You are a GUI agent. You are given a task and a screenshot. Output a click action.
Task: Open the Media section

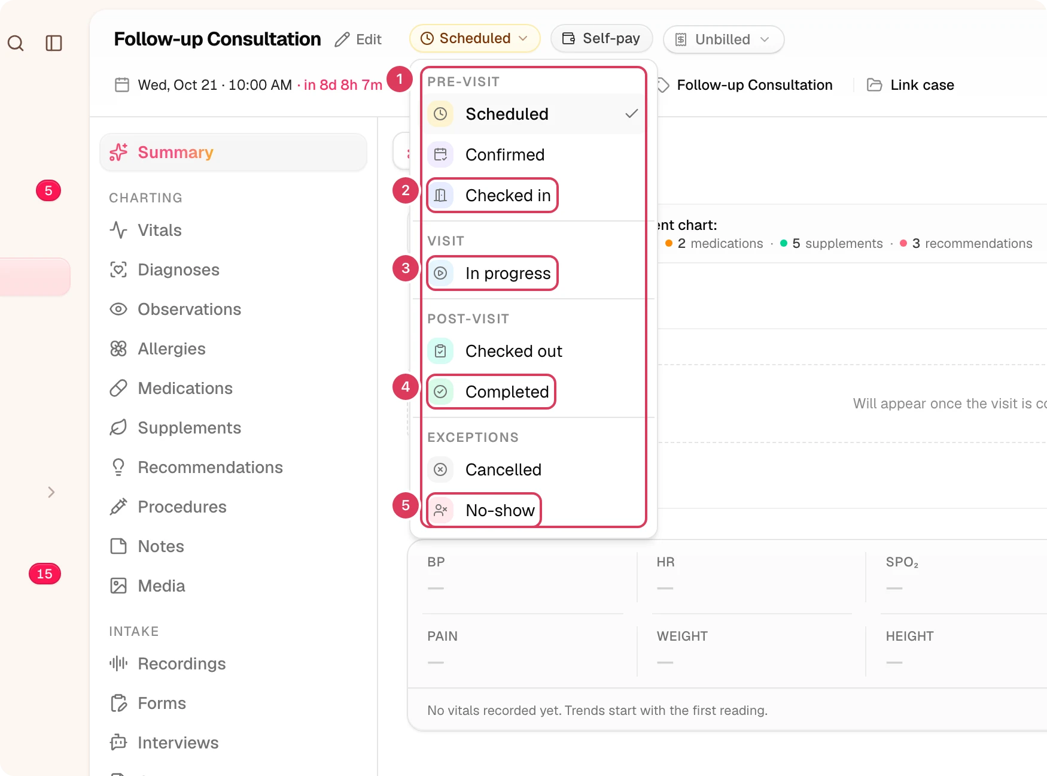[233, 586]
